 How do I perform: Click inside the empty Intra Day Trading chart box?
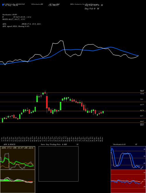(x=58, y=164)
